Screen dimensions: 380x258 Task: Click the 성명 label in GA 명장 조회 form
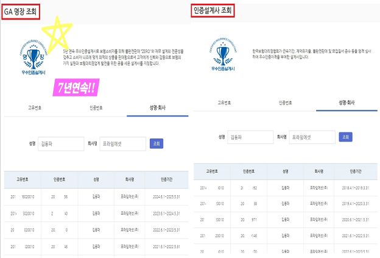pos(32,144)
